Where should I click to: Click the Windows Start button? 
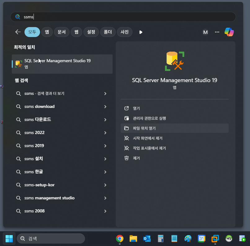point(9,239)
